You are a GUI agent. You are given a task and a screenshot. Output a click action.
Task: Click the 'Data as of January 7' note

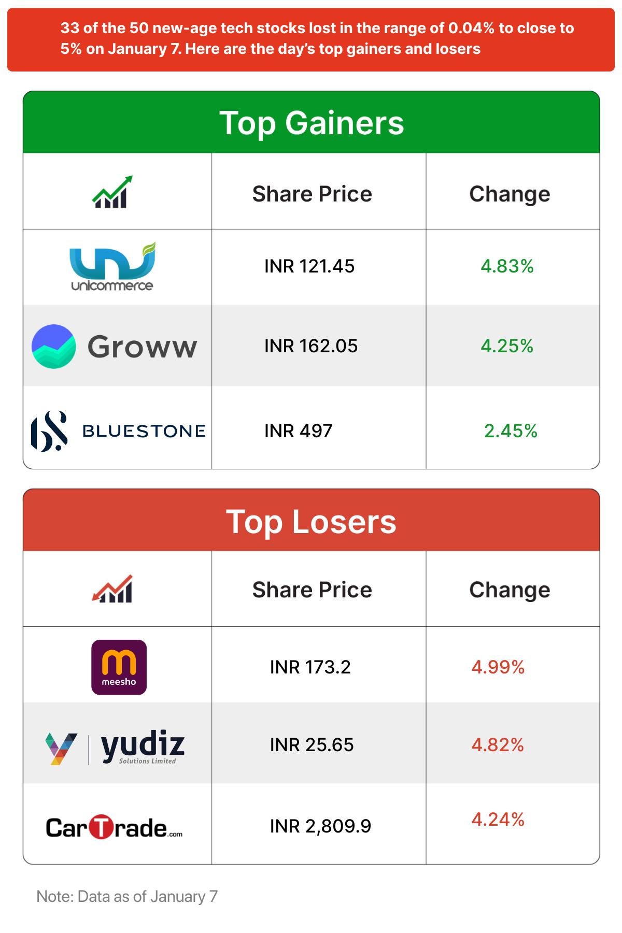[127, 896]
